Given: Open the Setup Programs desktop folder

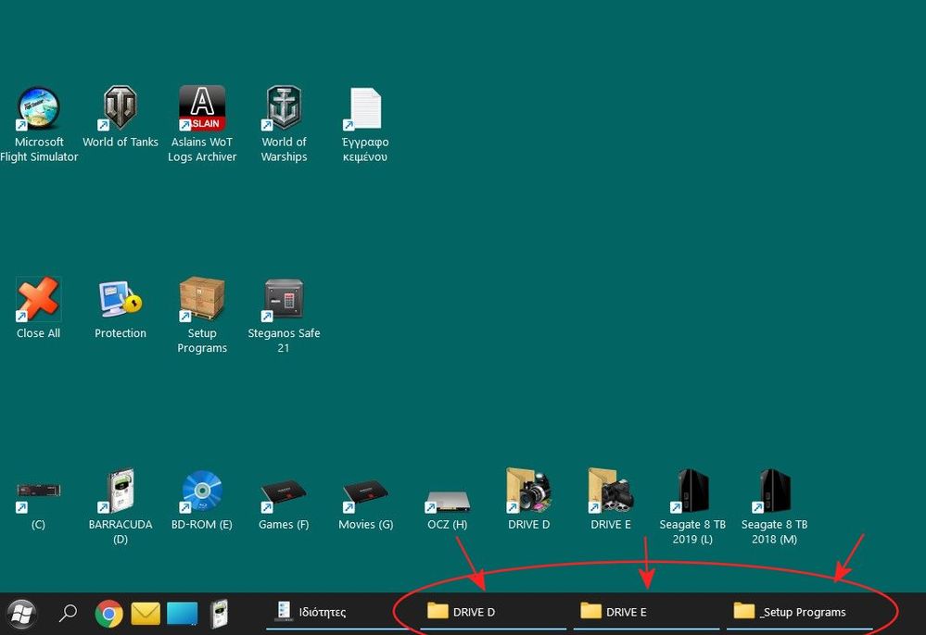Looking at the screenshot, I should (x=202, y=296).
